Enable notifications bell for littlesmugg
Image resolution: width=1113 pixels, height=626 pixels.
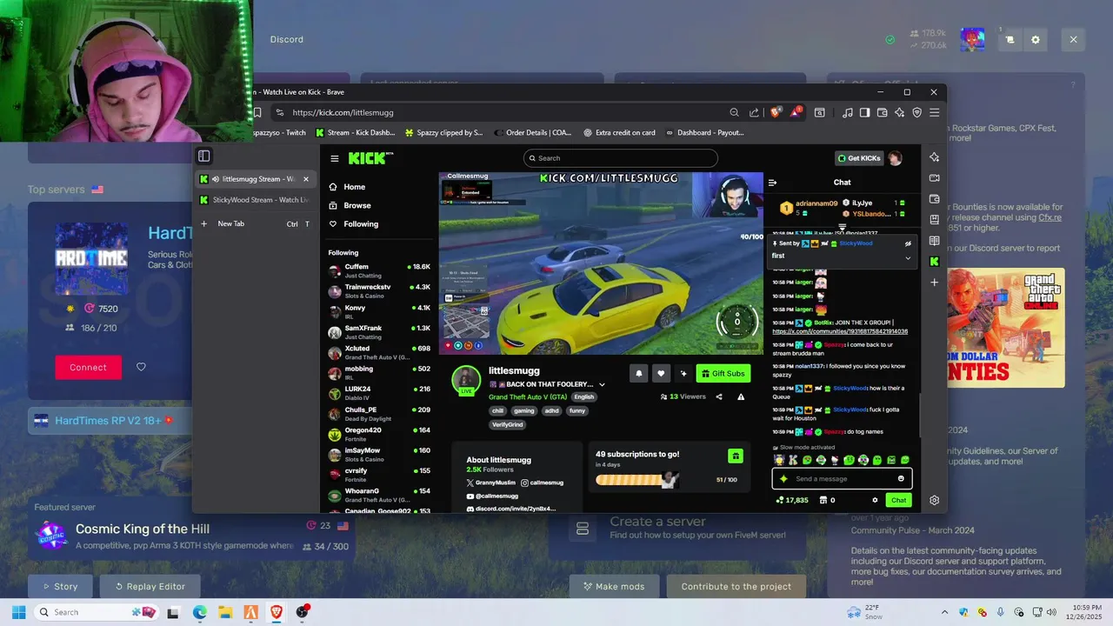click(638, 373)
